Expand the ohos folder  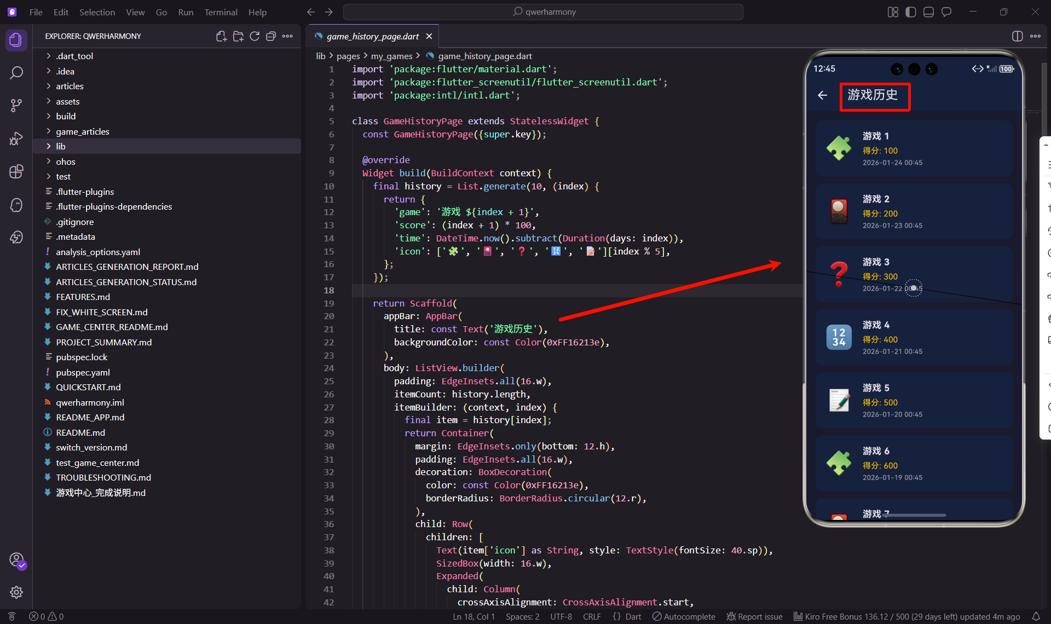point(65,161)
